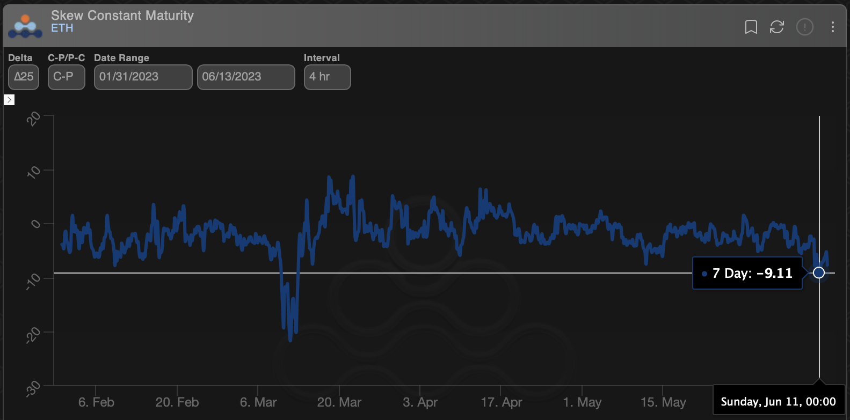Viewport: 850px width, 420px height.
Task: Click the 17. Apr x-axis label
Action: click(x=501, y=402)
